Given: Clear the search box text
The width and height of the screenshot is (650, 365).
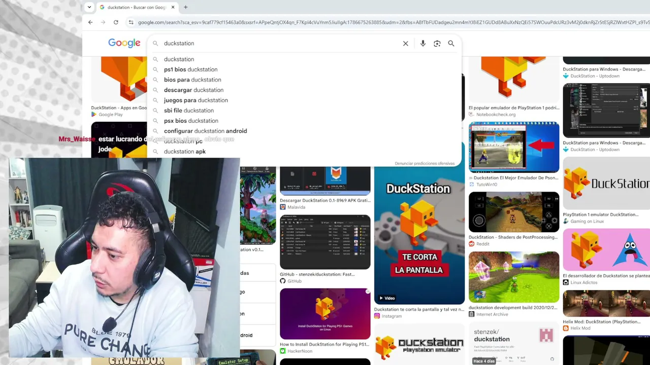Looking at the screenshot, I should [405, 44].
